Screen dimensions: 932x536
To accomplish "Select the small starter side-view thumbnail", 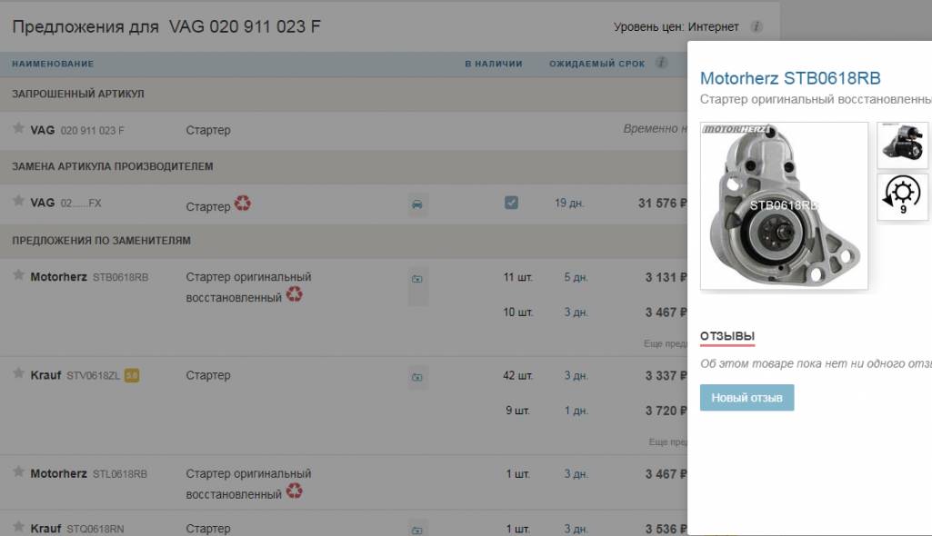I will point(902,145).
